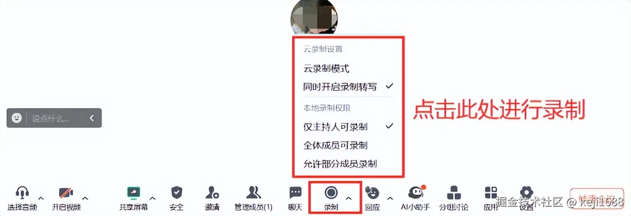Choose 云录制模式 menu entry

[326, 69]
